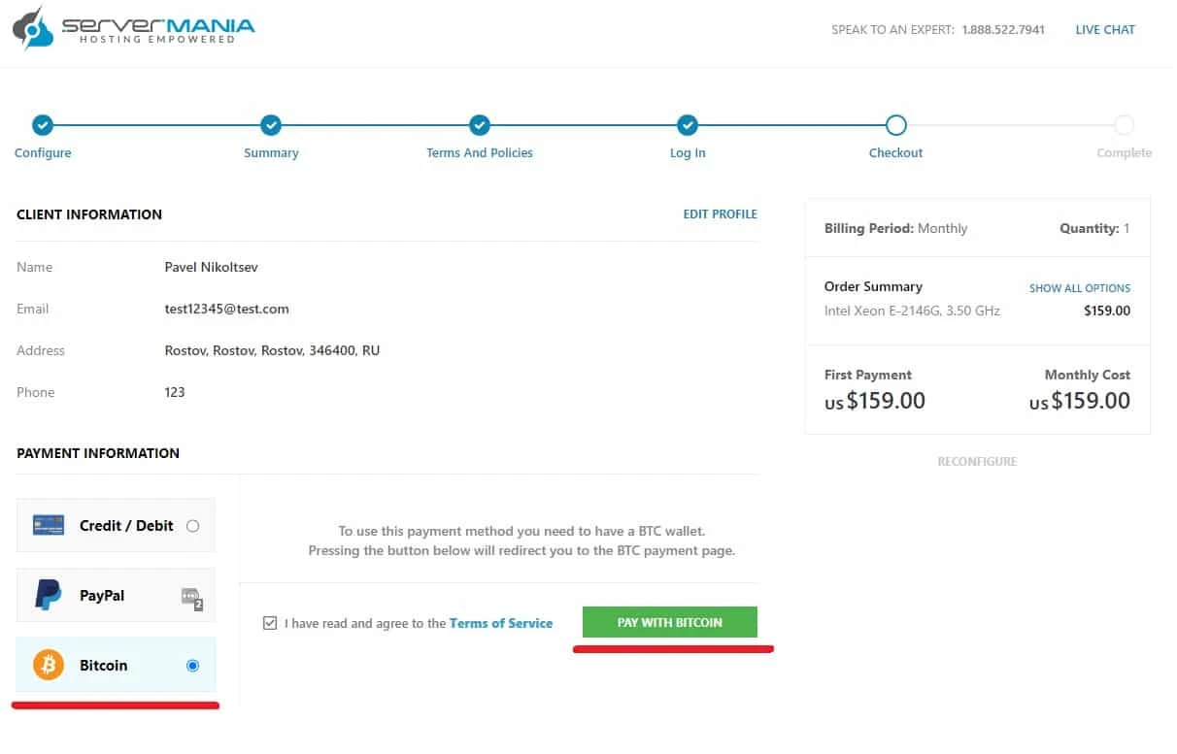The image size is (1177, 754).
Task: Click the Complete step circle
Action: [1124, 125]
